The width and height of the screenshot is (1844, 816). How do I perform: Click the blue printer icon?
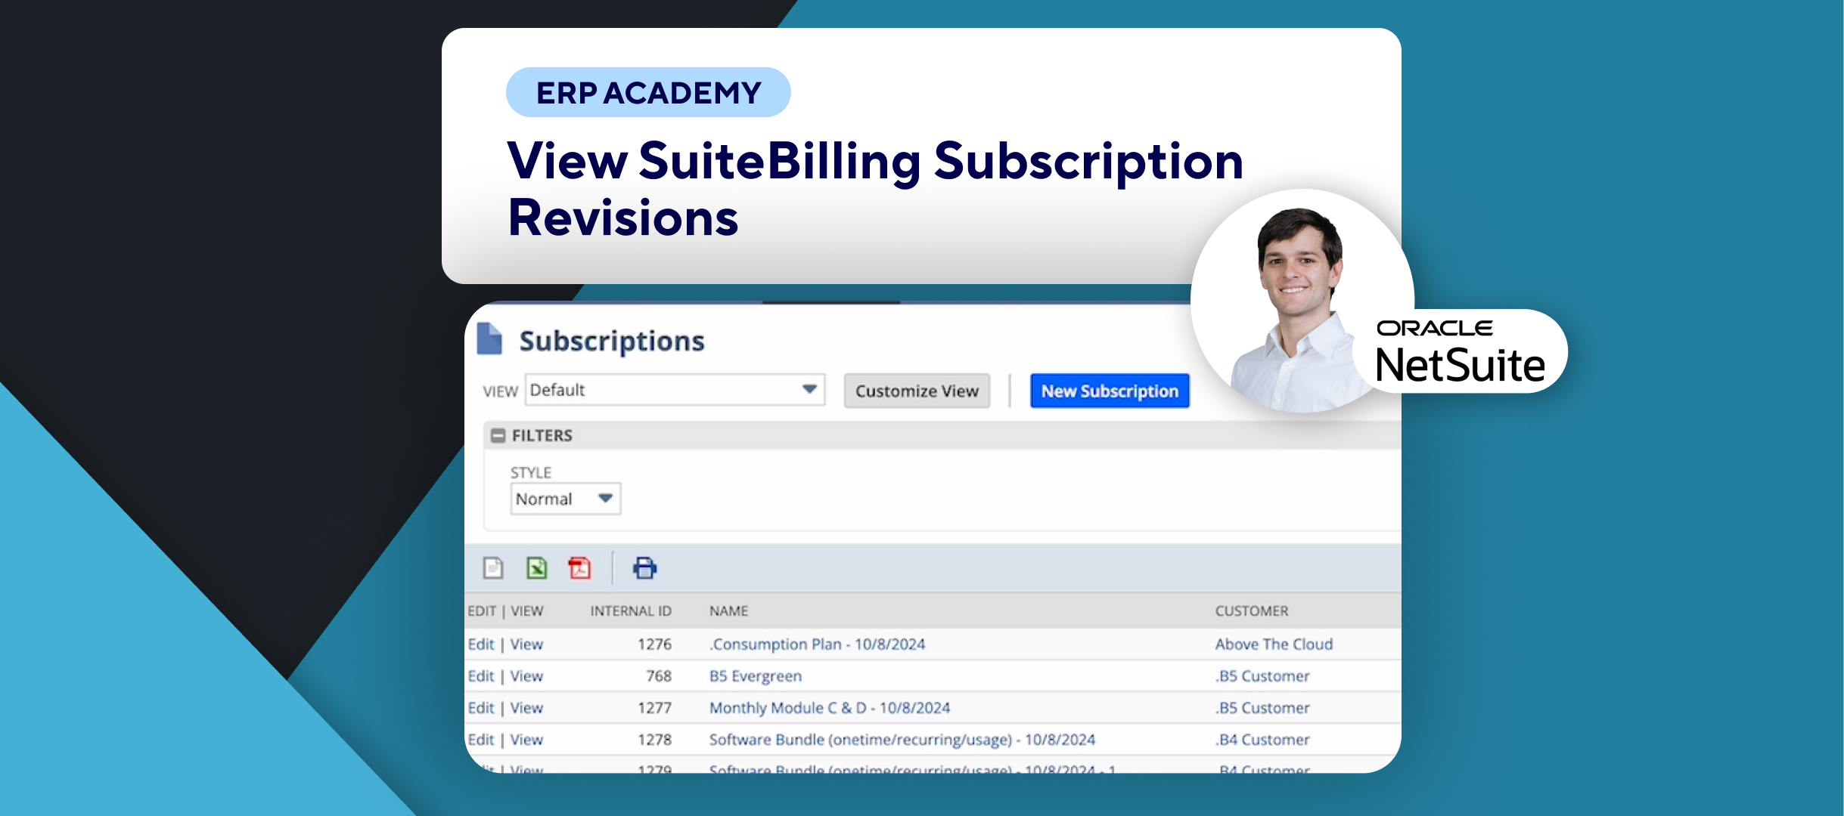tap(644, 567)
